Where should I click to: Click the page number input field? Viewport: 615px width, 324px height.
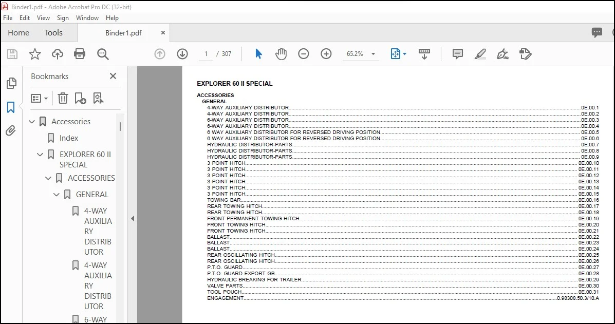(206, 54)
